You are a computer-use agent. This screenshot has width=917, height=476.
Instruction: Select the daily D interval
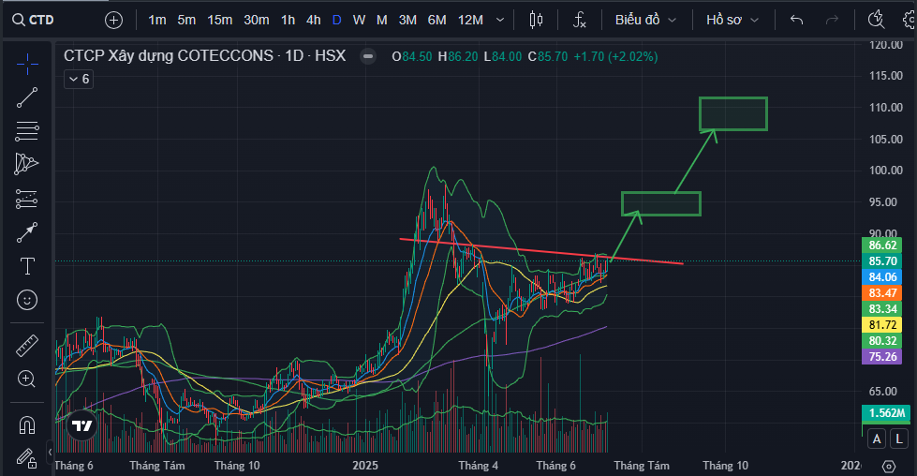click(337, 20)
